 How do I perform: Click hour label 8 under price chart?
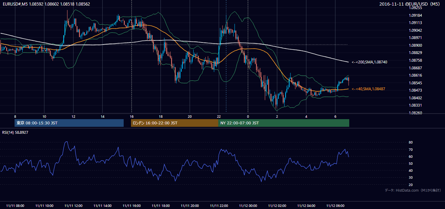pyautogui.click(x=15, y=116)
